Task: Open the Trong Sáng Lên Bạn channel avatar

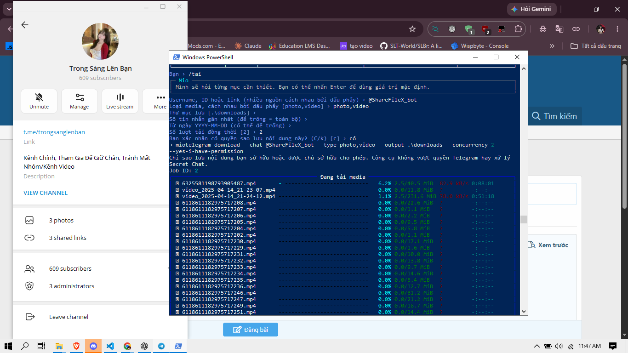Action: (x=100, y=41)
